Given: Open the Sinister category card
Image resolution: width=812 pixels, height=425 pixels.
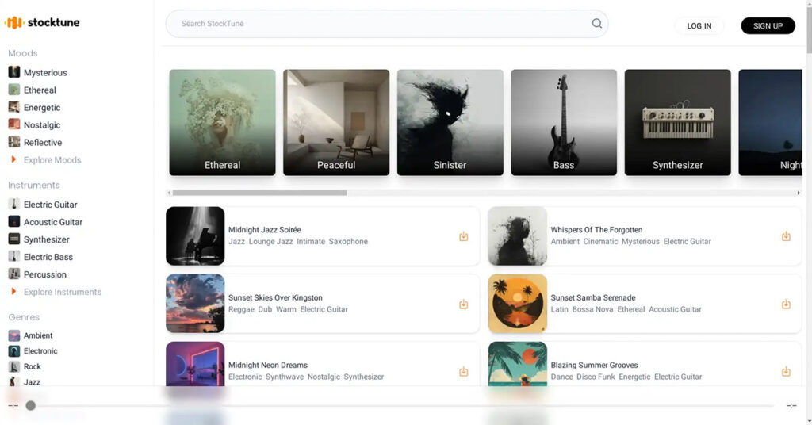Looking at the screenshot, I should (x=450, y=122).
